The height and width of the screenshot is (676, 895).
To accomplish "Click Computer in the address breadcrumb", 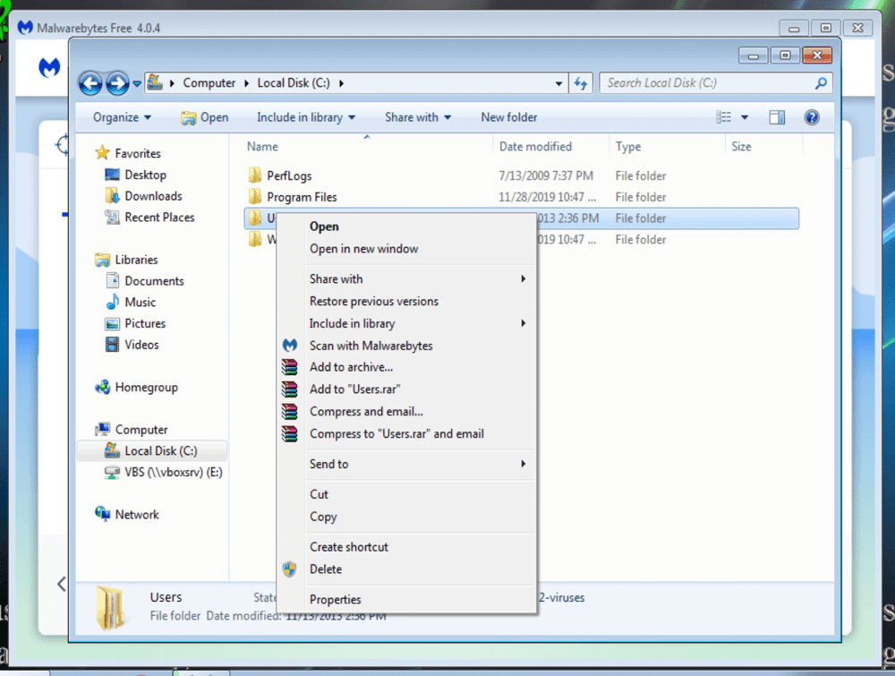I will point(209,83).
